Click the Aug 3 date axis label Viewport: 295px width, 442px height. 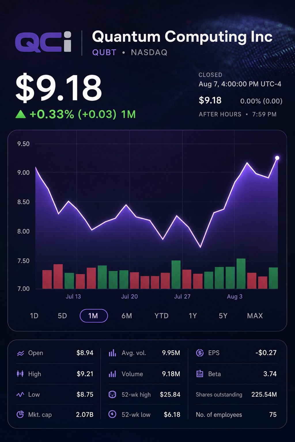click(235, 296)
